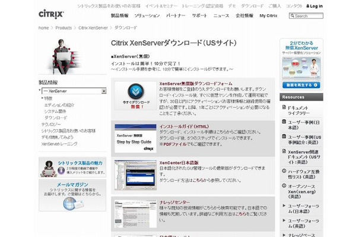Click the XenServer関連ドキュメント icon
The width and height of the screenshot is (362, 237).
point(284,151)
